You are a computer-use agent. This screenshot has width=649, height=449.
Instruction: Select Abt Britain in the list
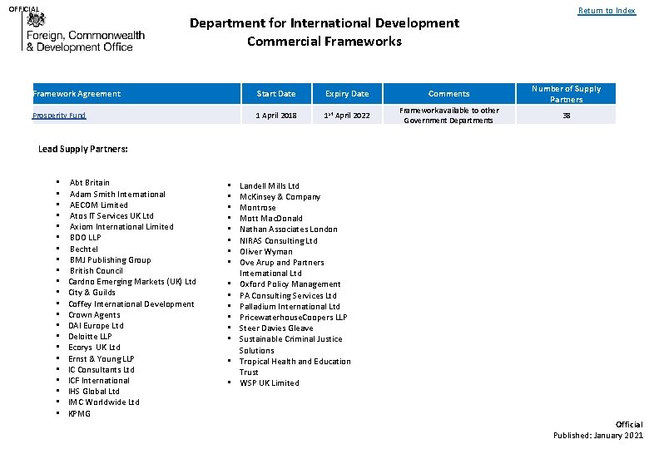click(x=89, y=183)
